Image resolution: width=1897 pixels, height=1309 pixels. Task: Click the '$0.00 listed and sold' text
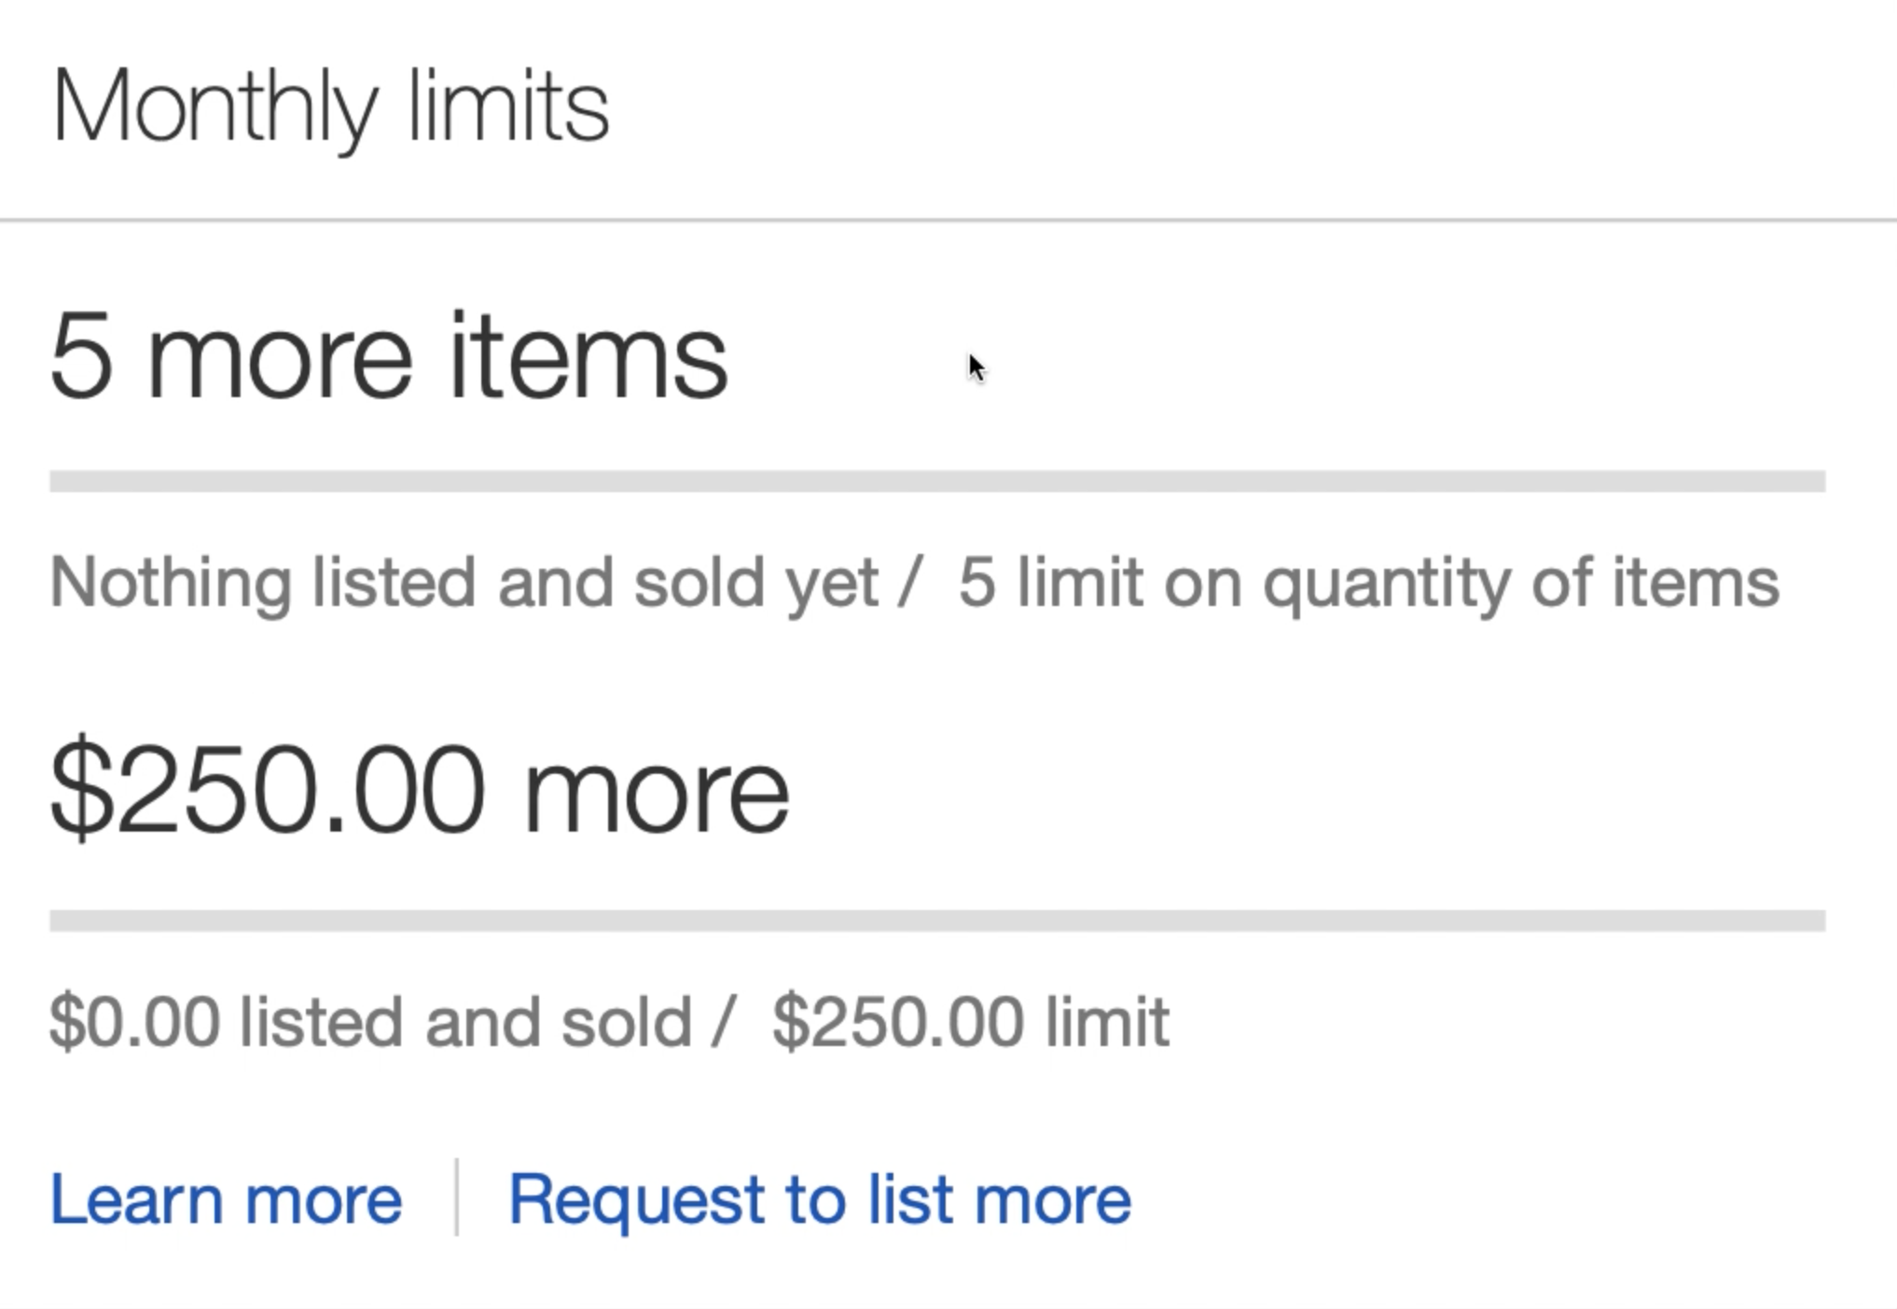(x=369, y=1023)
